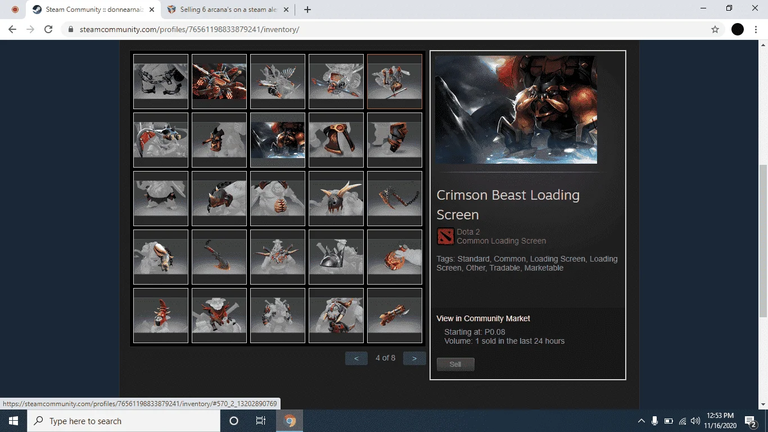
Task: Open View in Community Market link
Action: (484, 318)
